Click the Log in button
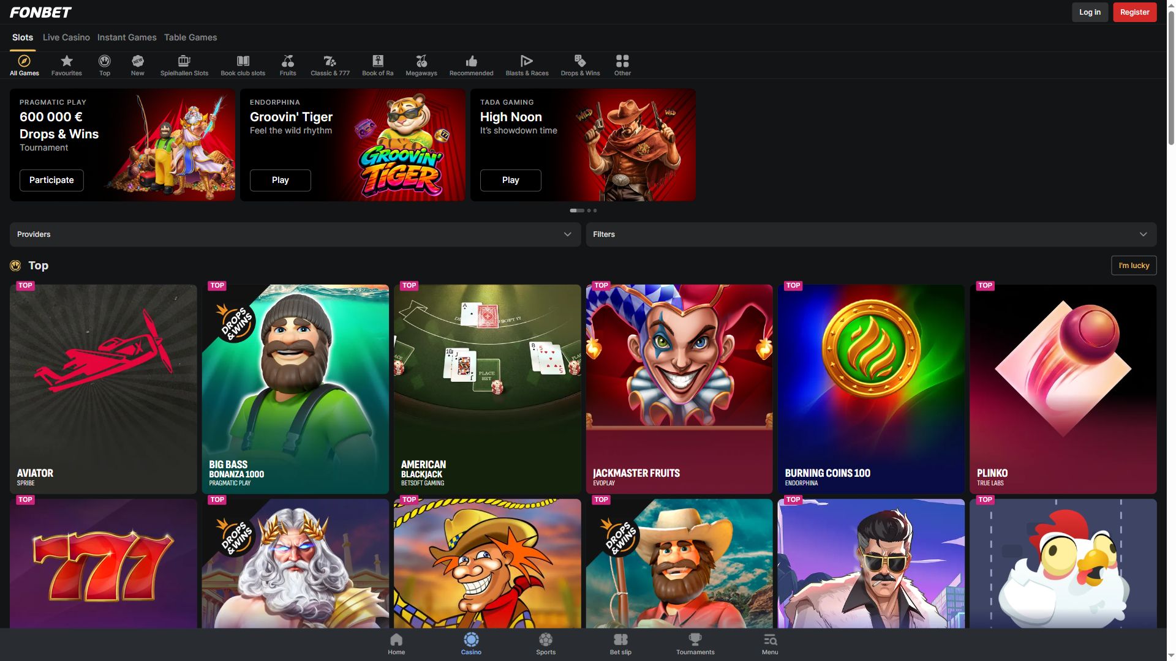This screenshot has width=1176, height=661. pos(1090,12)
